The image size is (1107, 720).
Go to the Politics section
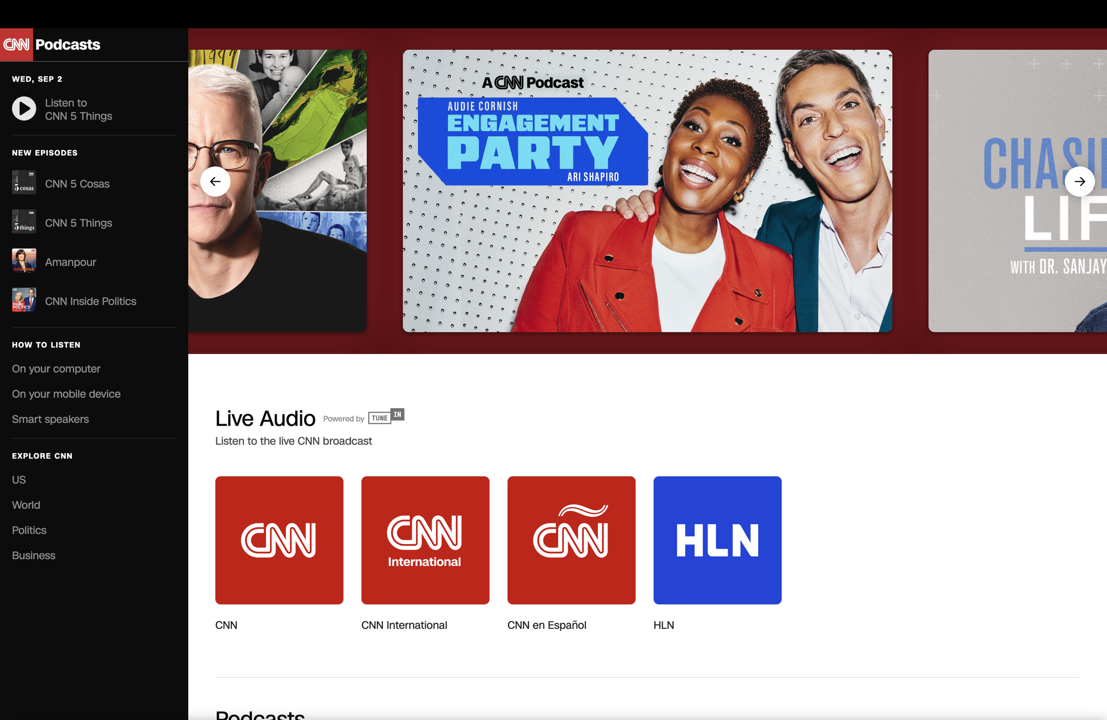click(29, 530)
